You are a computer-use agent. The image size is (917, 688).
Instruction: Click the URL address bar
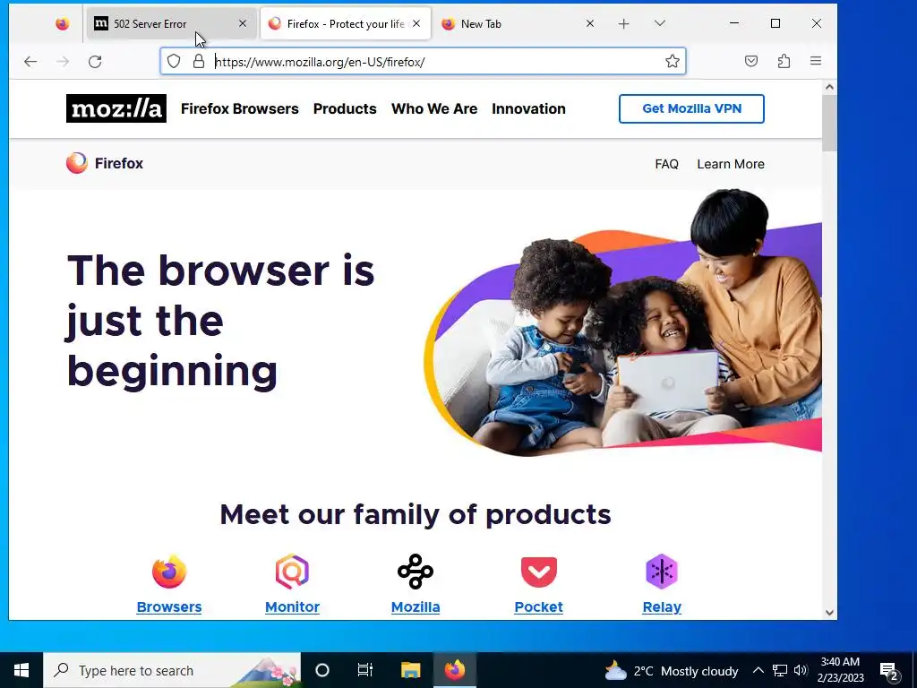[x=423, y=62]
